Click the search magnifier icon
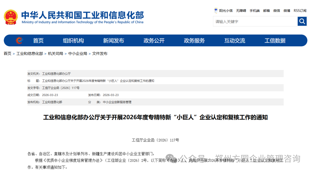Screen dimensions: 310x171 [302, 21]
